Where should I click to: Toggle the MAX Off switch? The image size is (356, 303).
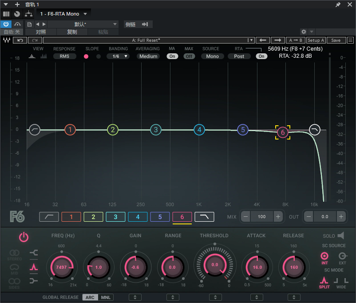click(189, 56)
